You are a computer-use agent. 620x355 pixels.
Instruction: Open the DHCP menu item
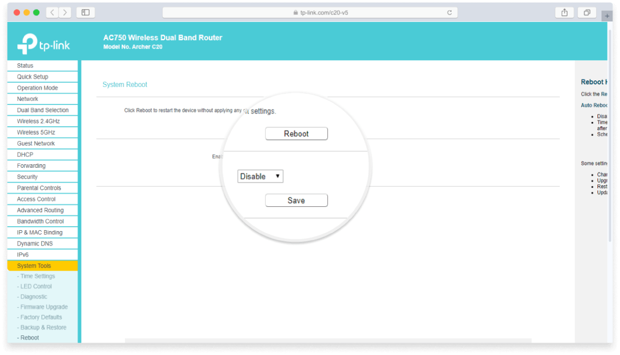point(43,154)
